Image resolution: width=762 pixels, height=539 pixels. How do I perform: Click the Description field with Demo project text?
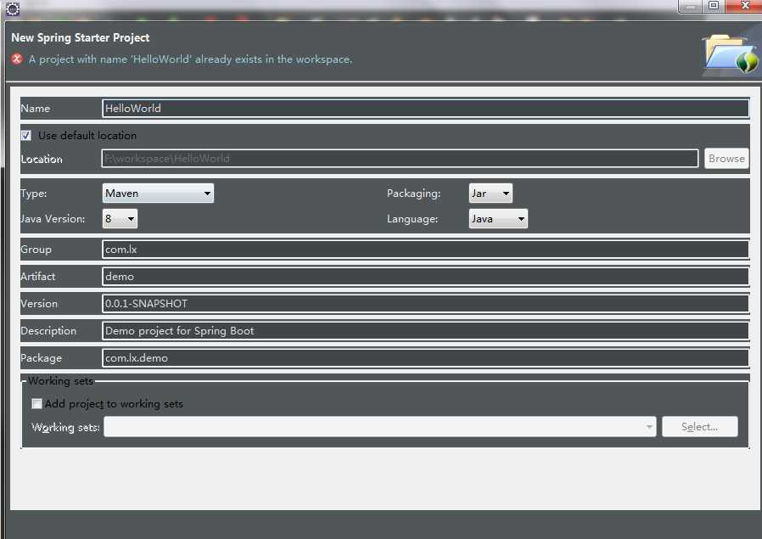(425, 331)
